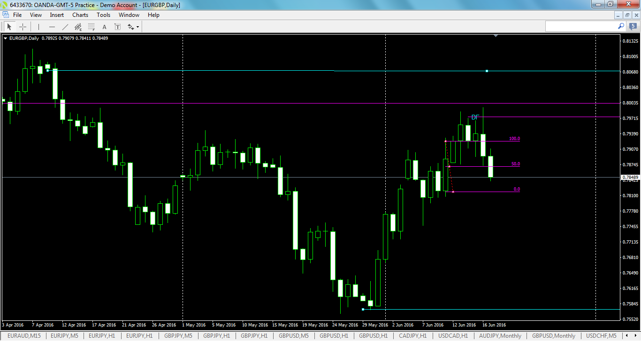Click the search magnifier icon
641x341 pixels.
(x=620, y=26)
